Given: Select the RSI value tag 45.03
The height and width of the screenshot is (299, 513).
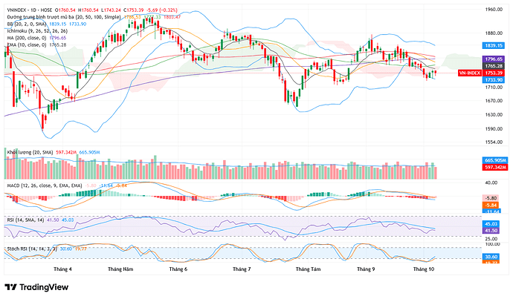Looking at the screenshot, I should pos(491,224).
